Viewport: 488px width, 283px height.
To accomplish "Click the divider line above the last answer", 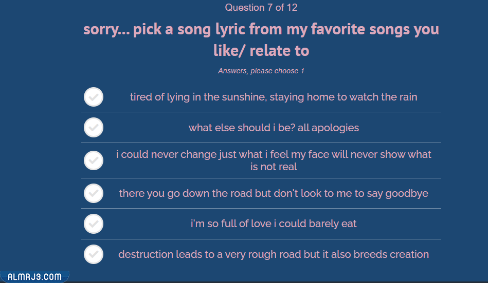I will (x=261, y=239).
